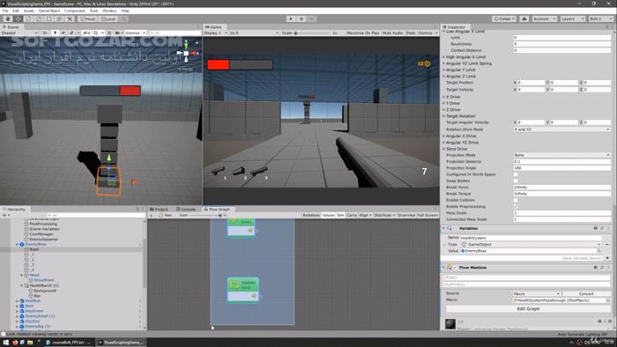Open the Display 1 dropdown
Image resolution: width=617 pixels, height=347 pixels.
coord(215,33)
